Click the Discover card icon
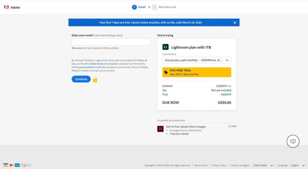This screenshot has width=308, height=169. click(23, 165)
